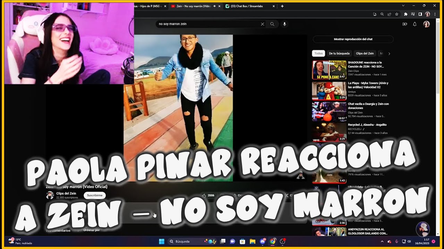Click Chrome profile picture in toolbar
The image size is (444, 249).
pos(427,14)
